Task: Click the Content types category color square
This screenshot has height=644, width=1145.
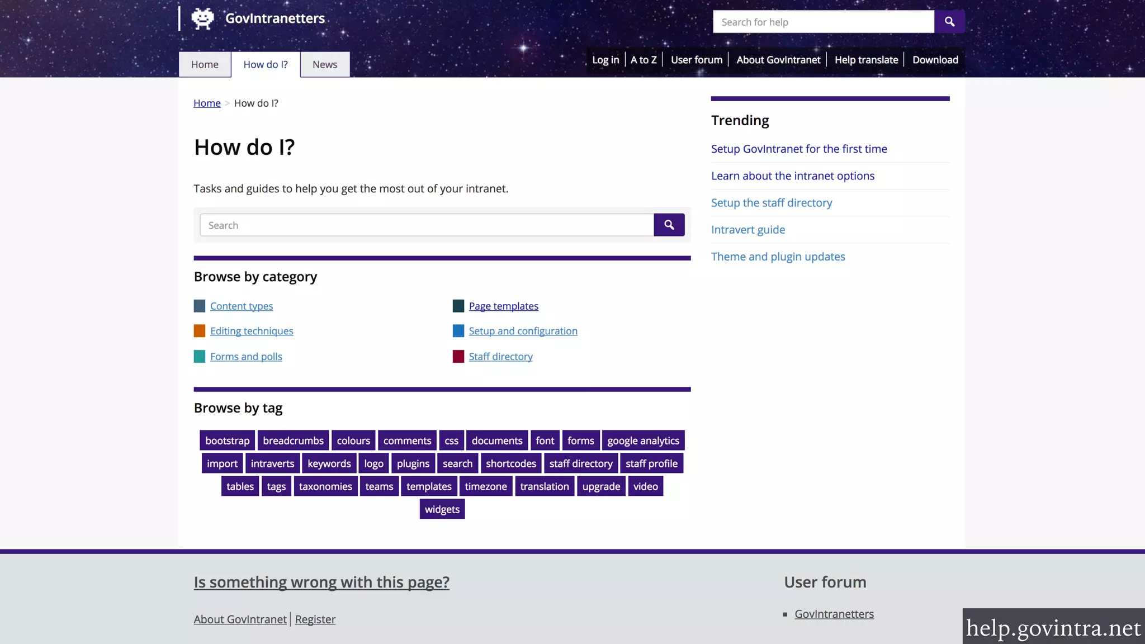Action: [x=200, y=306]
